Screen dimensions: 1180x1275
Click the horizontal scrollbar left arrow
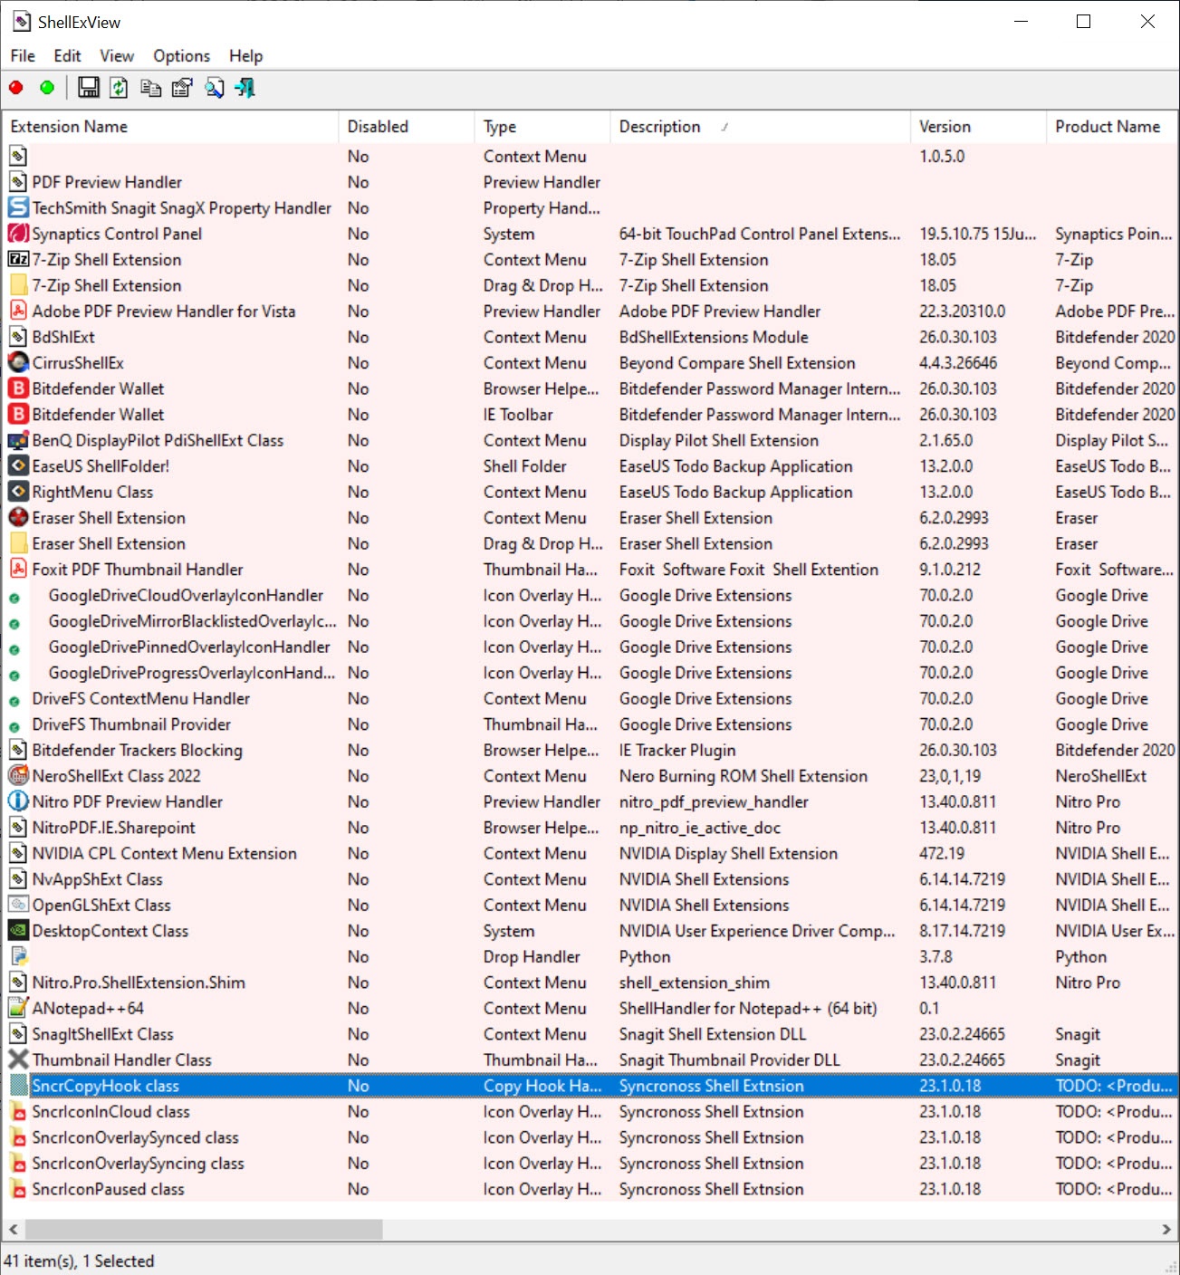pyautogui.click(x=13, y=1229)
